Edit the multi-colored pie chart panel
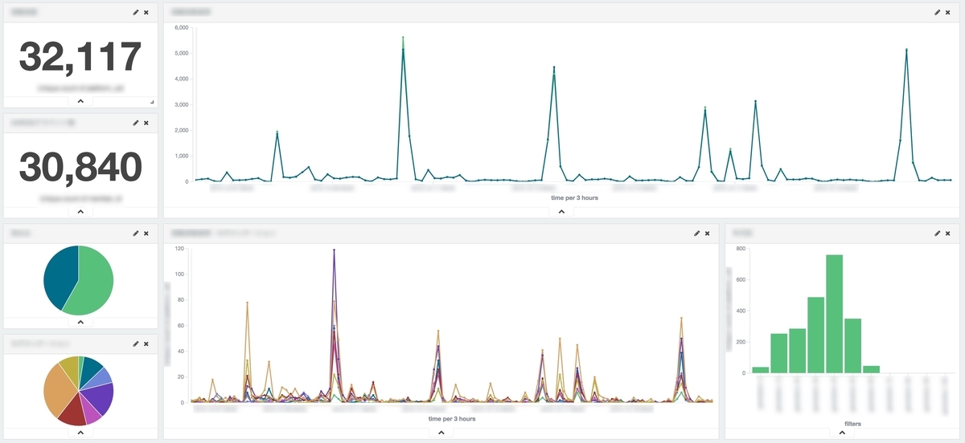 pos(136,343)
